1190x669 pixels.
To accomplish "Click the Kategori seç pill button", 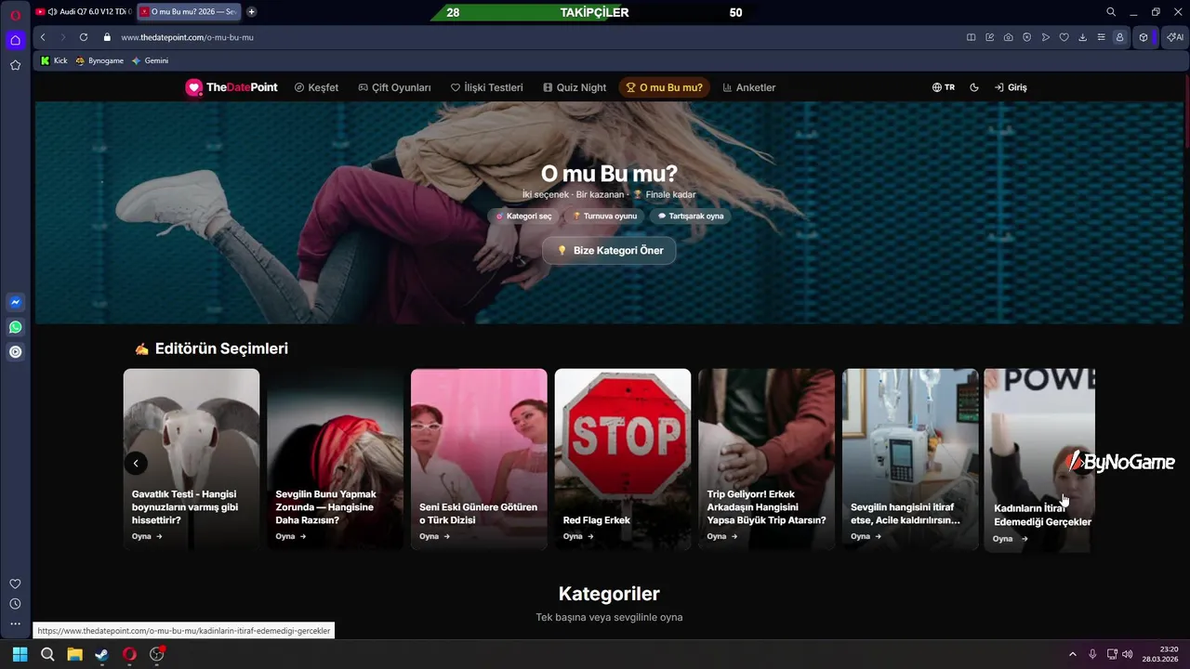I will click(x=523, y=216).
